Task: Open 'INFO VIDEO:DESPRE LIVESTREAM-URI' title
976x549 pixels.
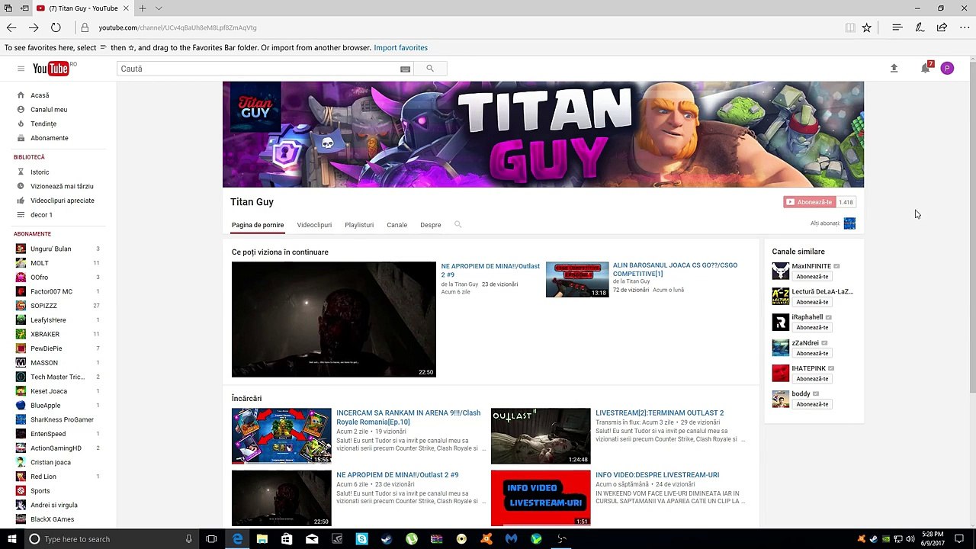Action: point(657,475)
